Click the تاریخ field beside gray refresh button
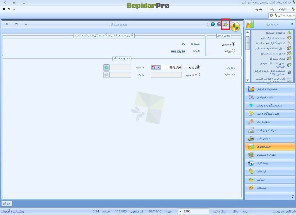The width and height of the screenshot is (296, 215). tap(120, 75)
